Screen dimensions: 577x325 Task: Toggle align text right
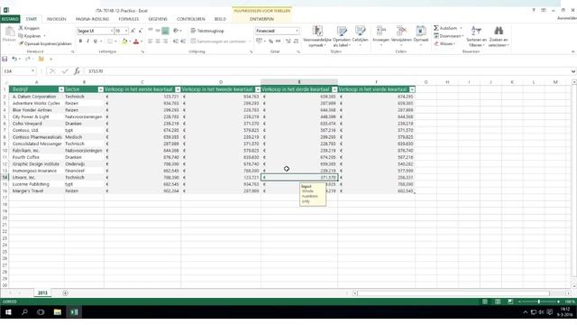tap(165, 42)
